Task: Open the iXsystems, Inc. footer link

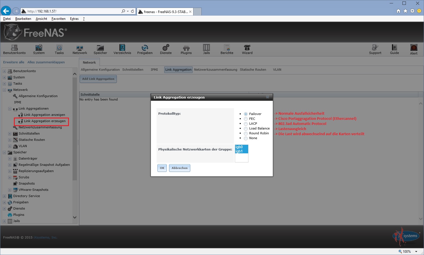Action: pos(45,237)
